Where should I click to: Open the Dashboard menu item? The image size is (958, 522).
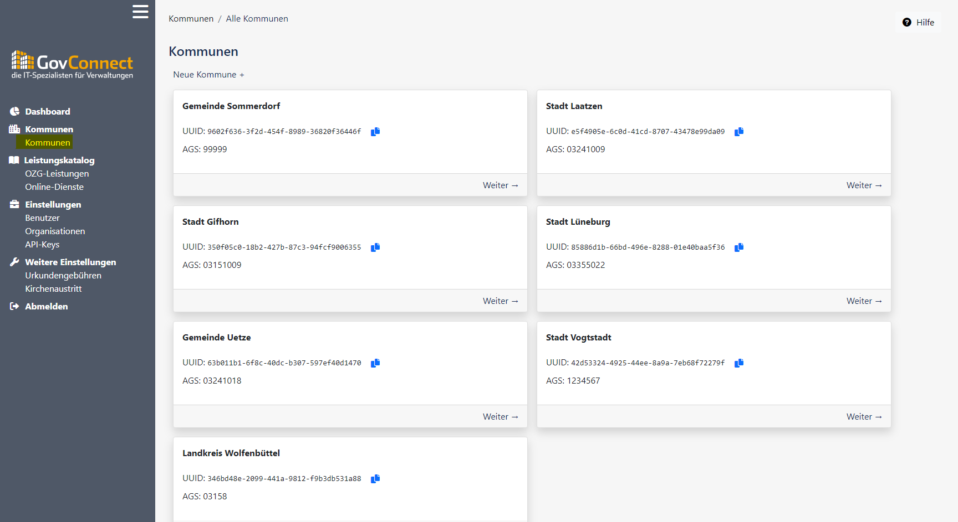[48, 111]
